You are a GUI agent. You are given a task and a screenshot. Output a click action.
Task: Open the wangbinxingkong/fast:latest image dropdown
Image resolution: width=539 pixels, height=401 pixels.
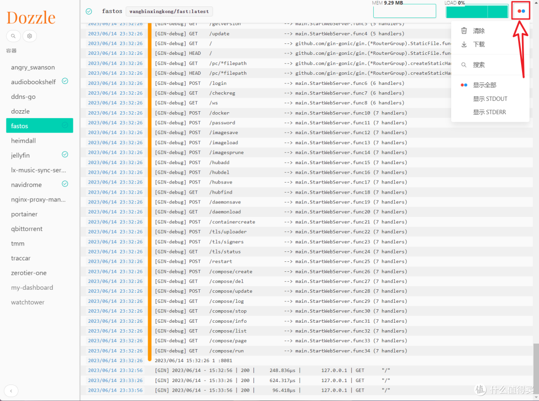(x=169, y=11)
